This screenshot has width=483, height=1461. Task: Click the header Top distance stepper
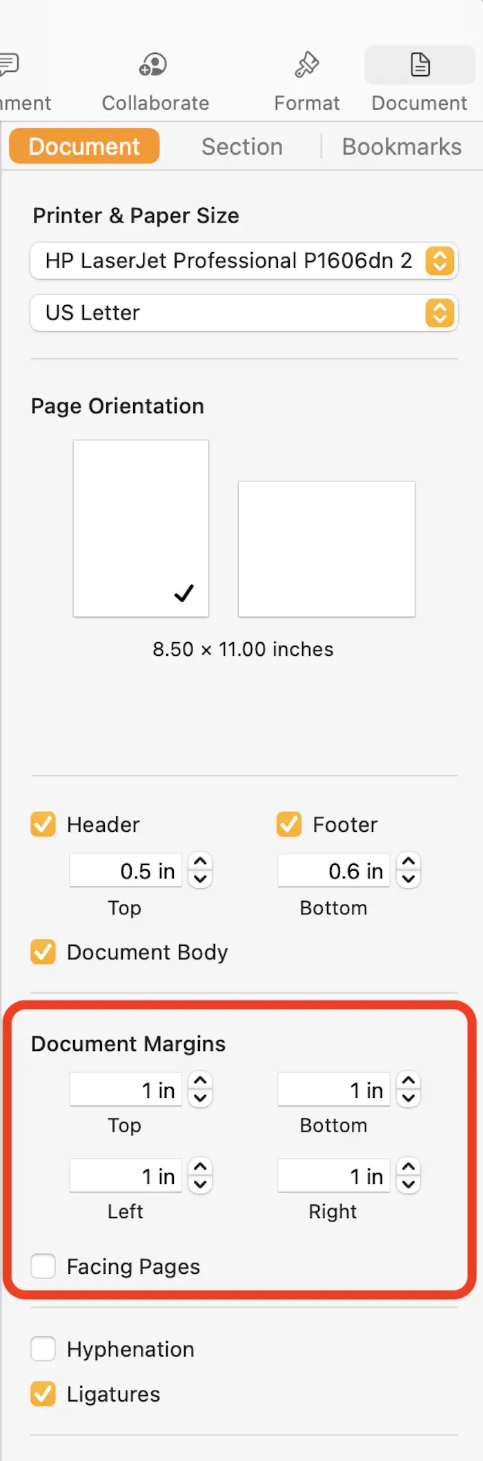point(200,870)
